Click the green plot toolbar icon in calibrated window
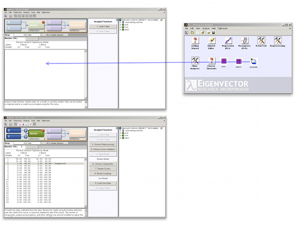This screenshot has height=226, width=301. click(x=27, y=124)
